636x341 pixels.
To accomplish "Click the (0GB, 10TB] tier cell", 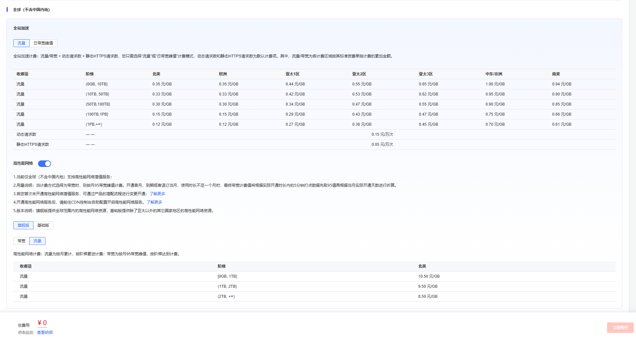I will pos(97,84).
